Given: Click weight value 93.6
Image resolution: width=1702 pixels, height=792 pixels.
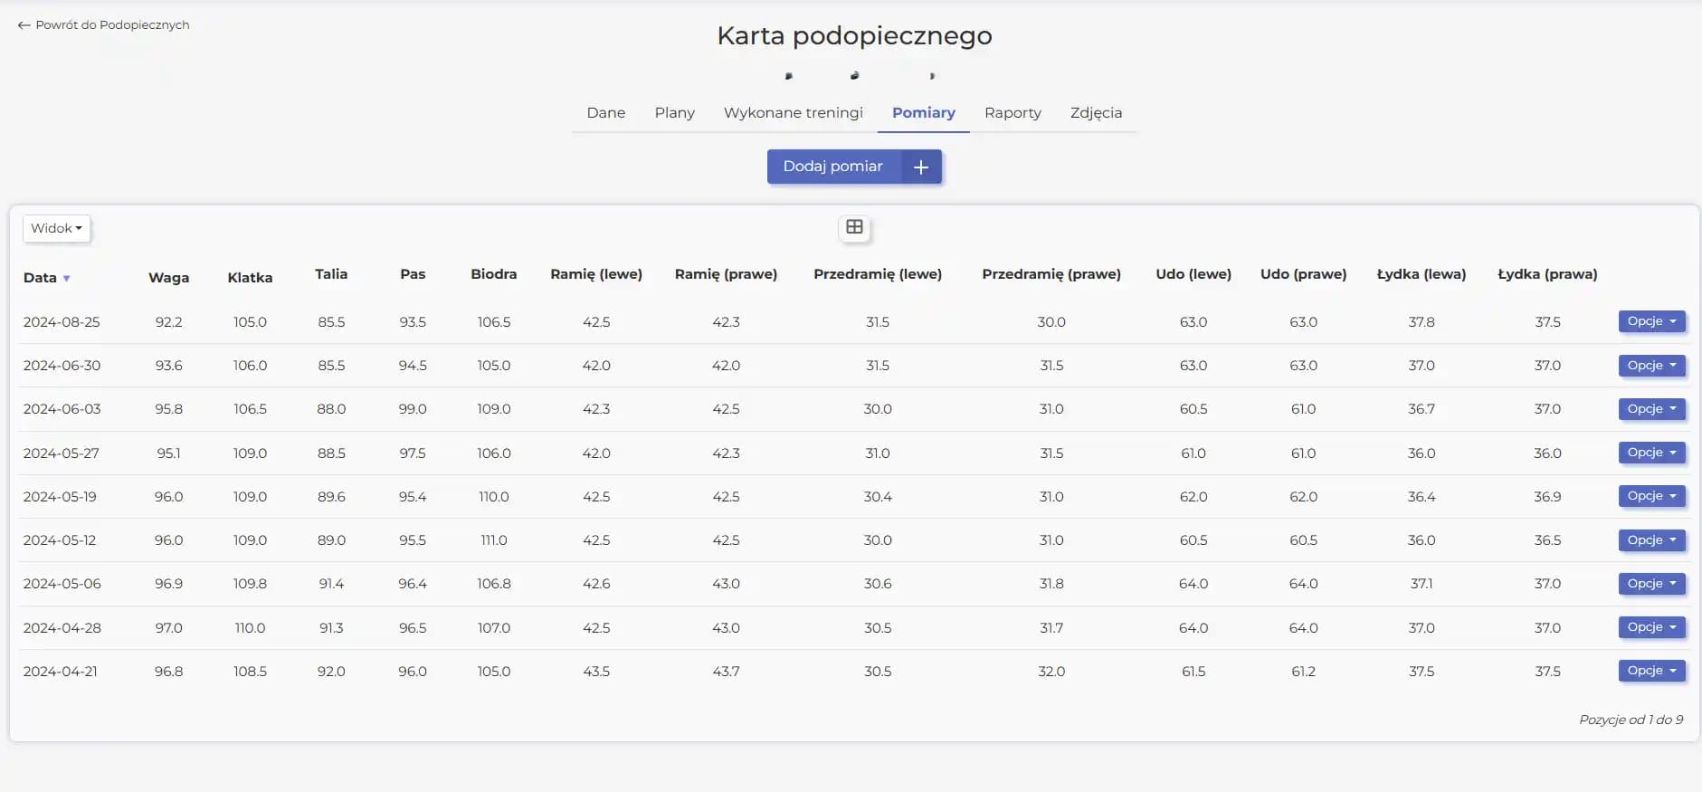Looking at the screenshot, I should [x=168, y=366].
